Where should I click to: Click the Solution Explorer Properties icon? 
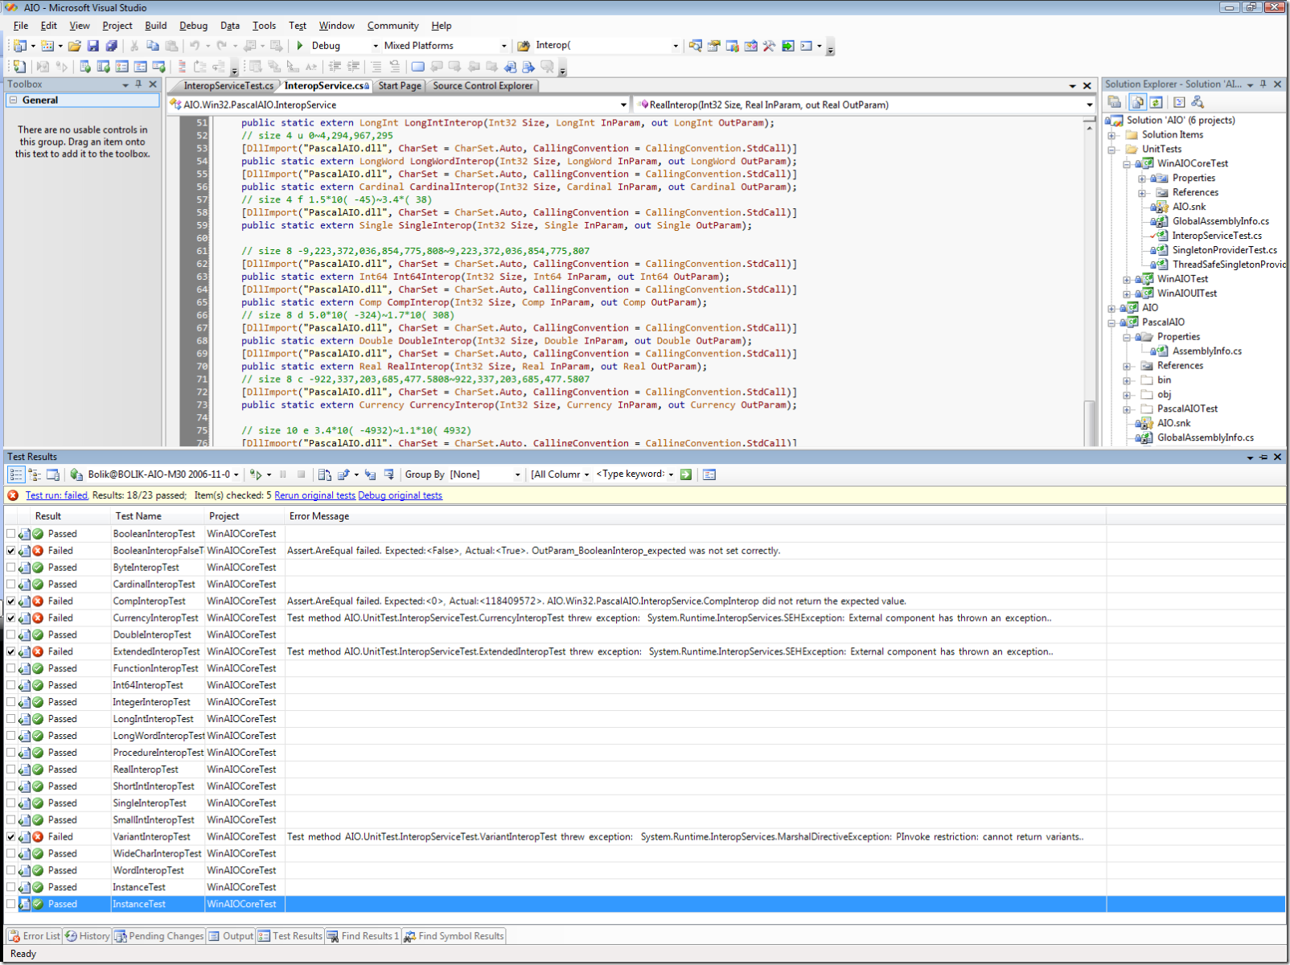click(x=1115, y=102)
